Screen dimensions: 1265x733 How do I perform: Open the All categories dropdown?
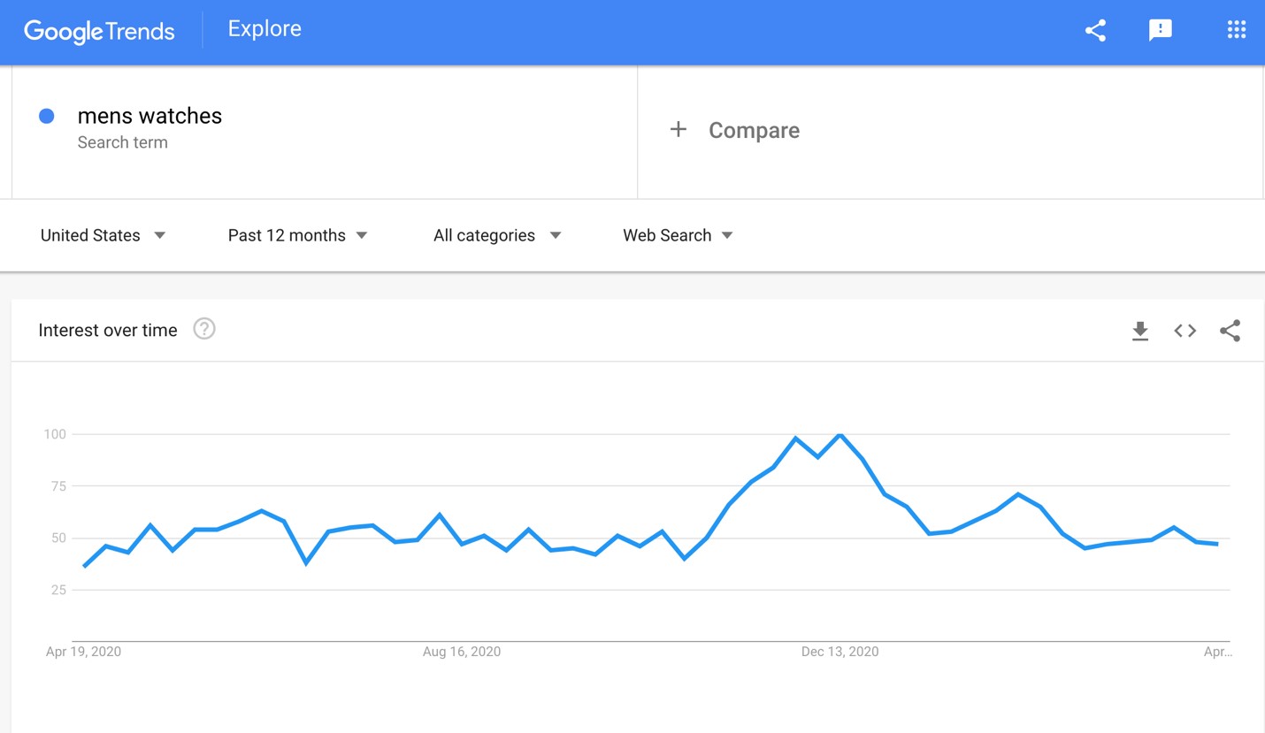[x=496, y=235]
